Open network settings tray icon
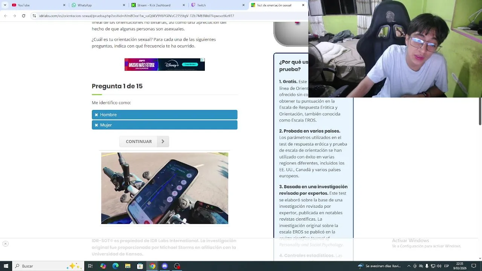Viewport: 482px width, 271px height. [434, 266]
